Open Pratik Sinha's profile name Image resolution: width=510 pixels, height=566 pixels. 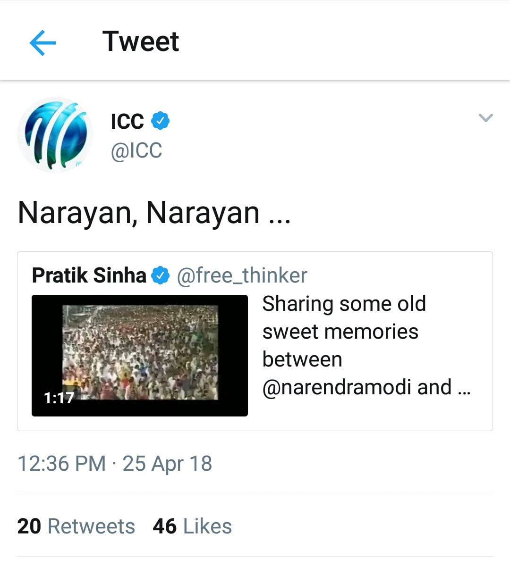[89, 275]
